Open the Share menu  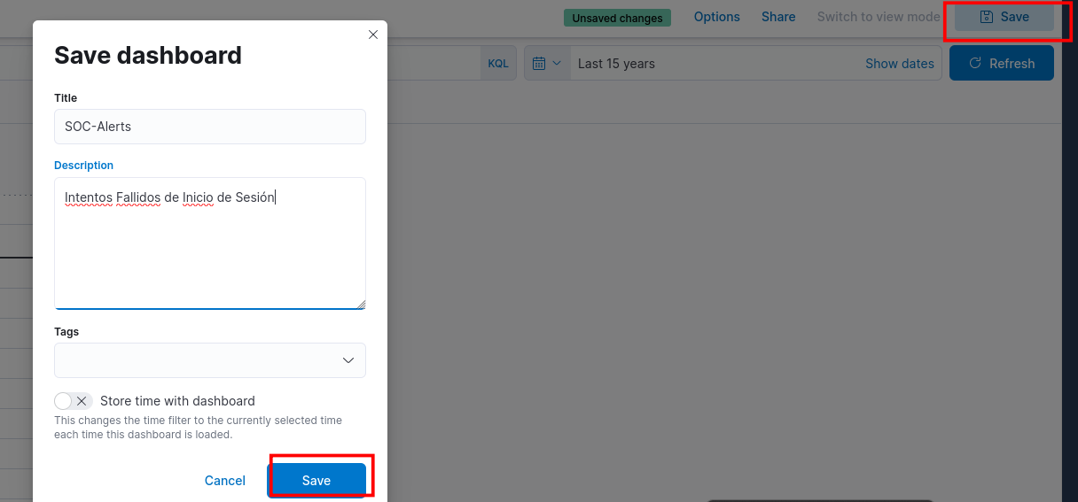[x=778, y=17]
